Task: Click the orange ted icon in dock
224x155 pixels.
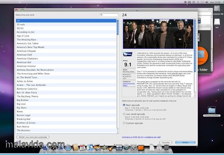Action: (141, 148)
